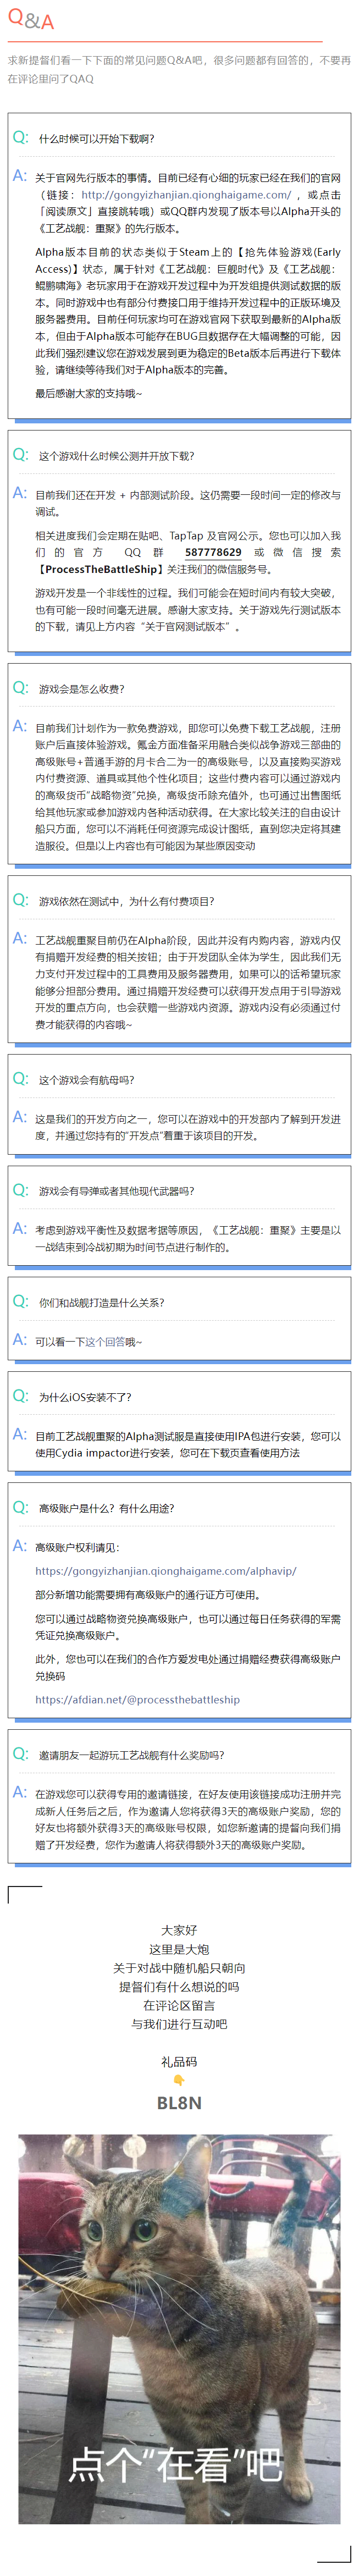The width and height of the screenshot is (359, 2576).
Task: Click the '这个回答' hyperlink
Action: point(105,1342)
